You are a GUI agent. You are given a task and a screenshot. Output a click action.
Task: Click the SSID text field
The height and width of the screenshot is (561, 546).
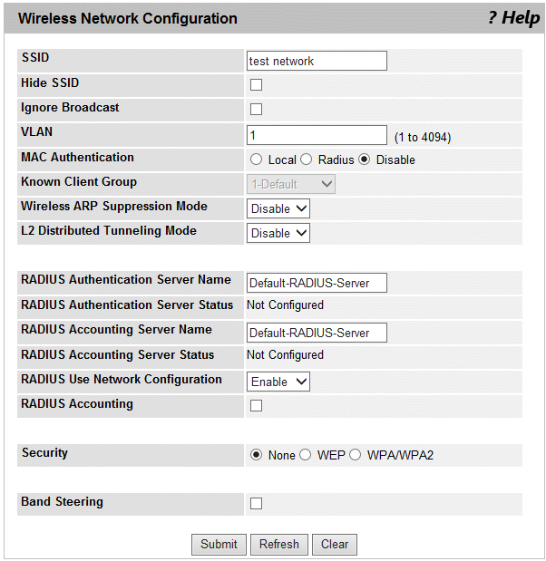317,61
